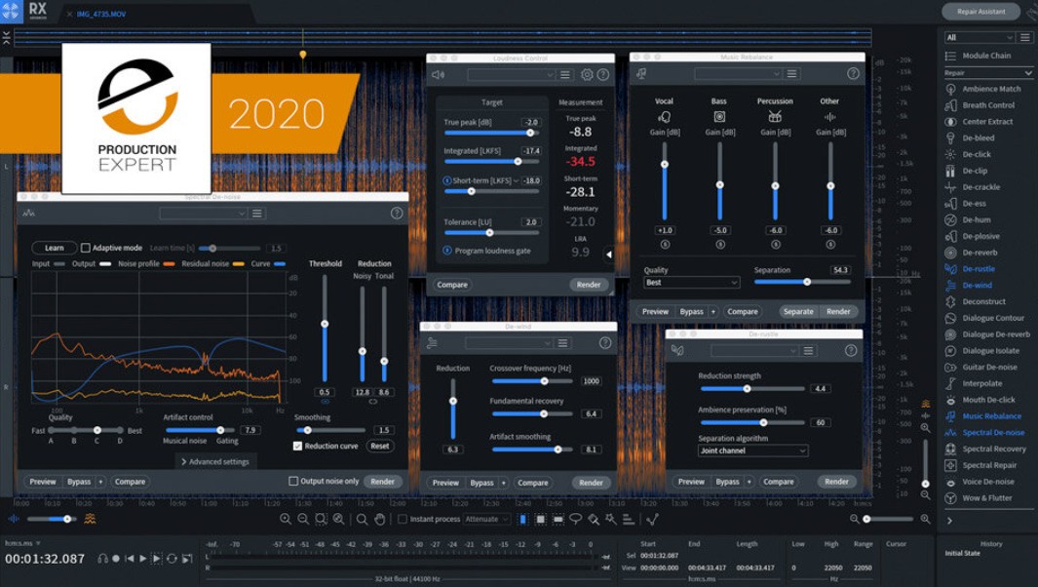Click Separate in Music Rebalance
This screenshot has height=587, width=1038.
pyautogui.click(x=798, y=311)
